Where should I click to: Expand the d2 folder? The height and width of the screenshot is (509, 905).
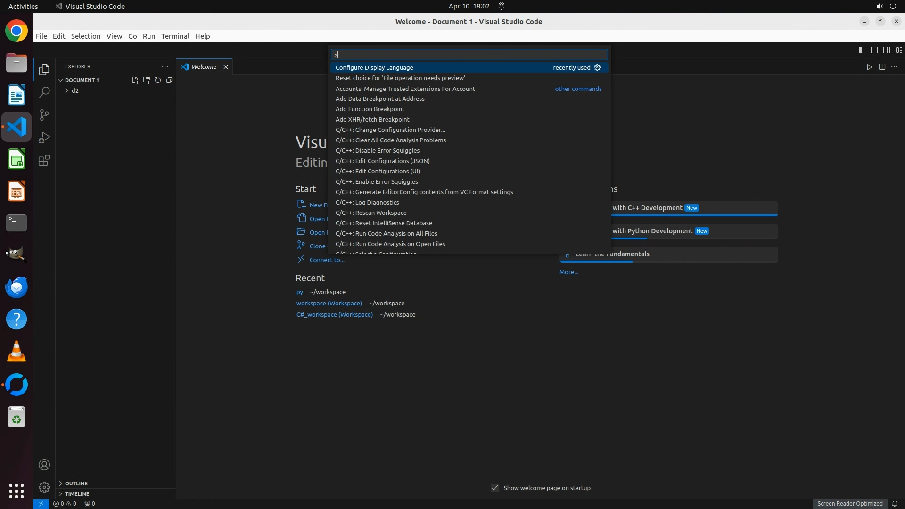75,90
